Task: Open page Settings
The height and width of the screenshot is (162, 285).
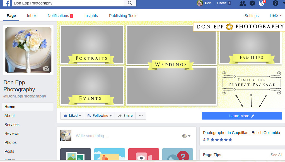Action: tap(251, 16)
